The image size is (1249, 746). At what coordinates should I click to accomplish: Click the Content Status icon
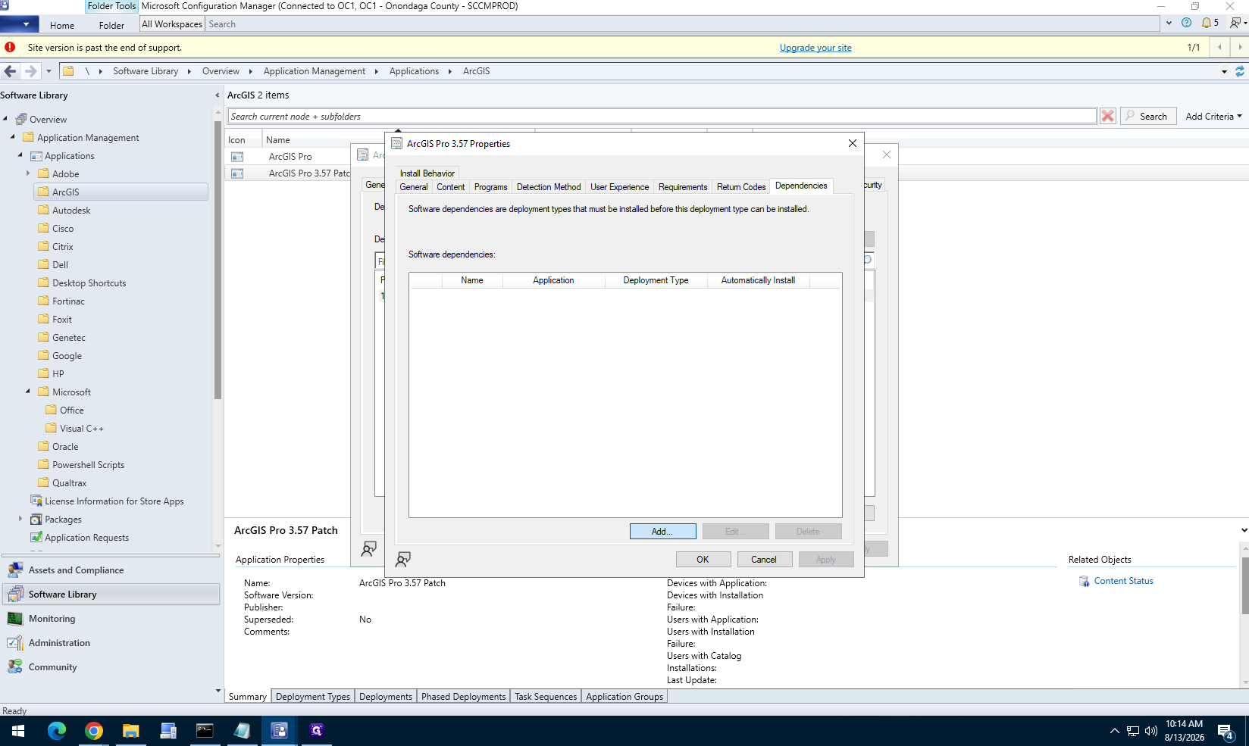pos(1085,581)
